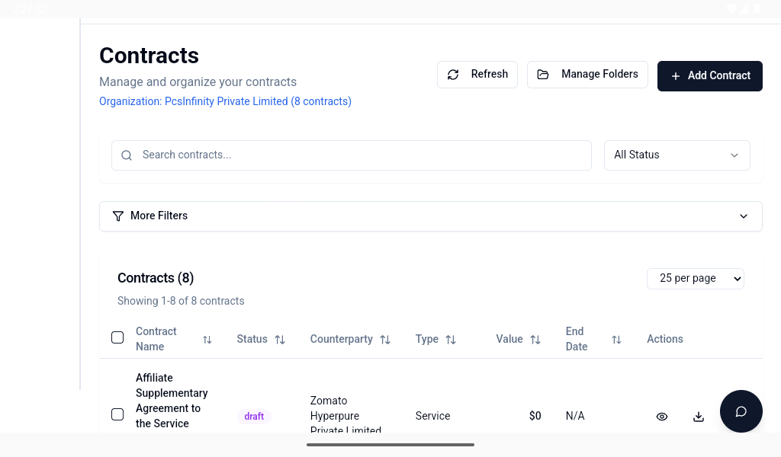Screen dimensions: 781x457
Task: View the Affiliate Supplementary Agreement via eye icon
Action: pyautogui.click(x=662, y=417)
